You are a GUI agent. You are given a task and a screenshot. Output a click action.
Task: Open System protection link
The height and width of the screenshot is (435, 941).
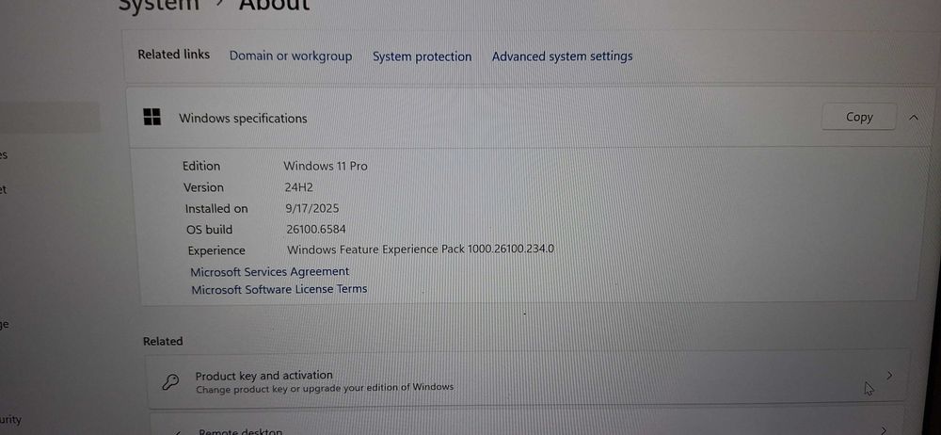coord(422,56)
